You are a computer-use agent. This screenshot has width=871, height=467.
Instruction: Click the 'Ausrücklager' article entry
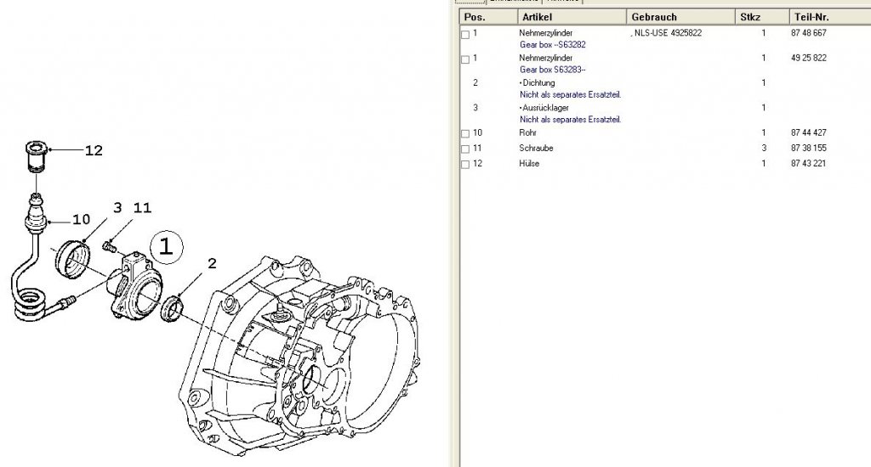(545, 108)
